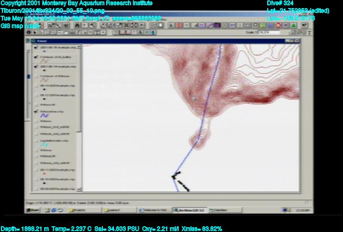Hide the checked layer with blue zigzag symbol
Screen dimensions: 343x232
click(x=36, y=111)
